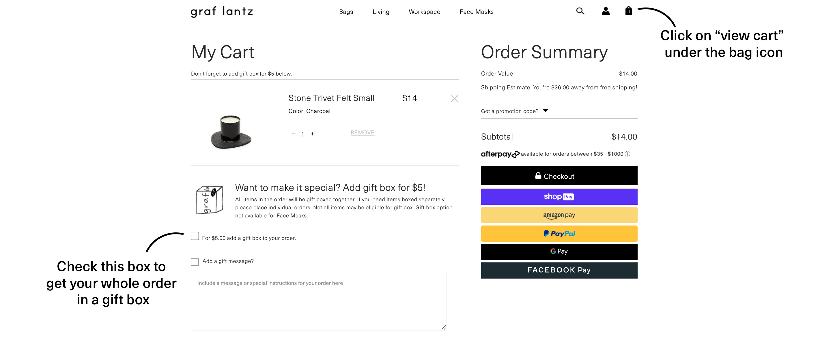Open the user account icon
833x342 pixels.
(605, 11)
